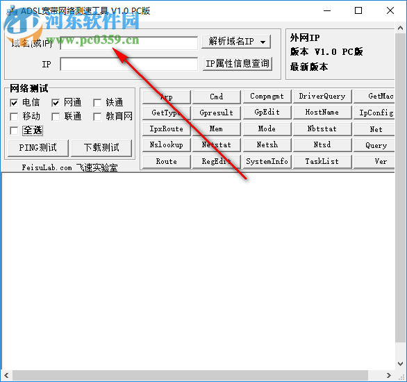The width and height of the screenshot is (407, 382).
Task: Run the Nslookup button
Action: click(x=167, y=145)
